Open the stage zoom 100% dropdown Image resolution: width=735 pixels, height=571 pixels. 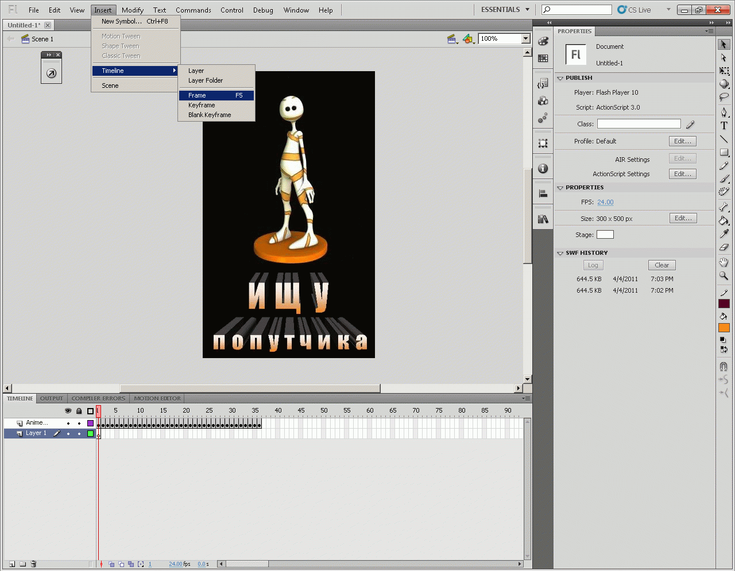pyautogui.click(x=525, y=38)
